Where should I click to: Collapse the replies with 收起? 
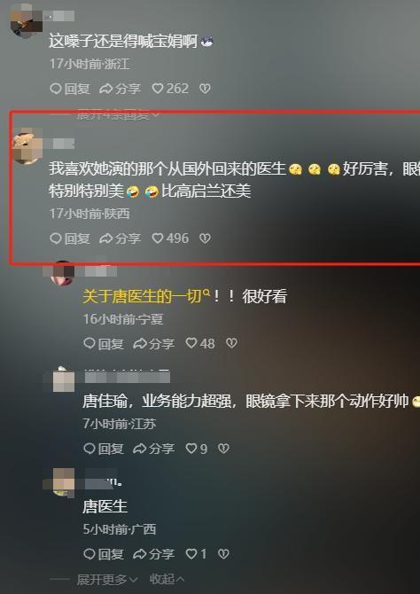click(167, 579)
